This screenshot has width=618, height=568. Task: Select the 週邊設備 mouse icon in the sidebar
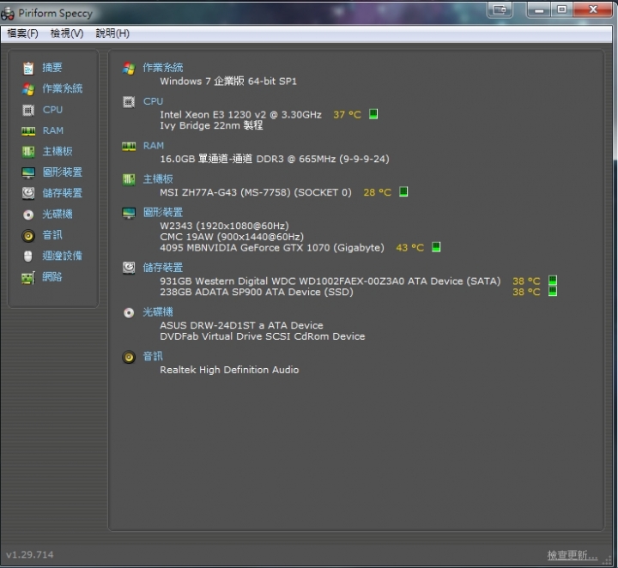coord(27,256)
